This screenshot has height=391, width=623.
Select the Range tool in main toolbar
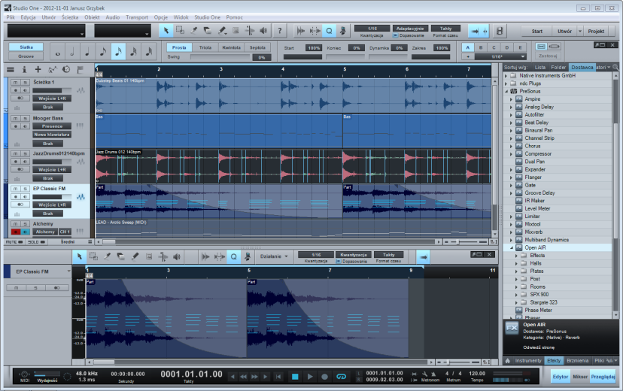tap(180, 31)
